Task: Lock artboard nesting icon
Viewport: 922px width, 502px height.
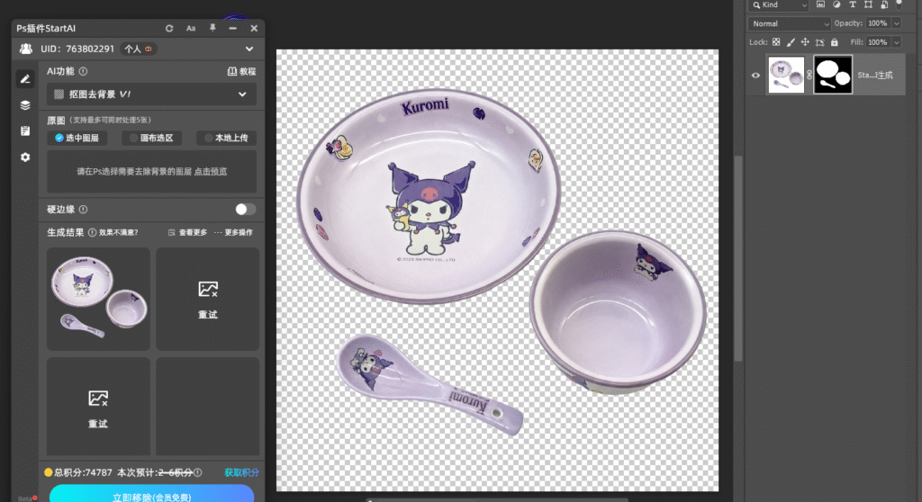Action: (819, 42)
